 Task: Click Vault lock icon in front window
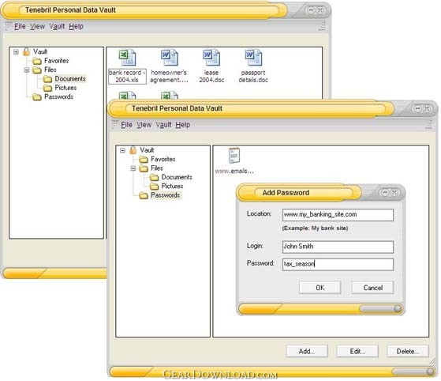point(133,150)
